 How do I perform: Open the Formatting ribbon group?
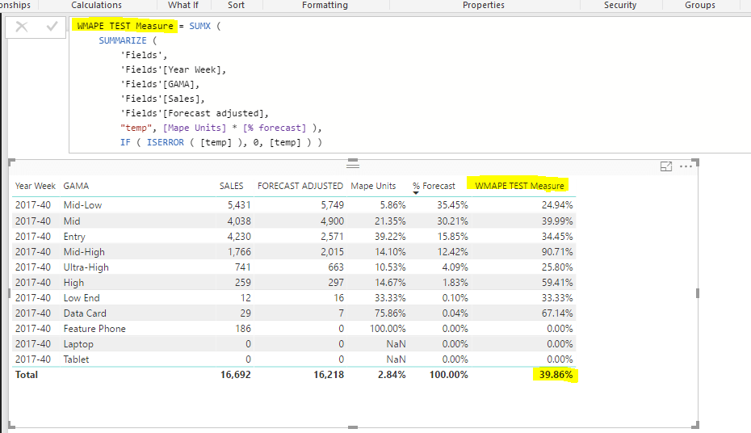coord(325,6)
